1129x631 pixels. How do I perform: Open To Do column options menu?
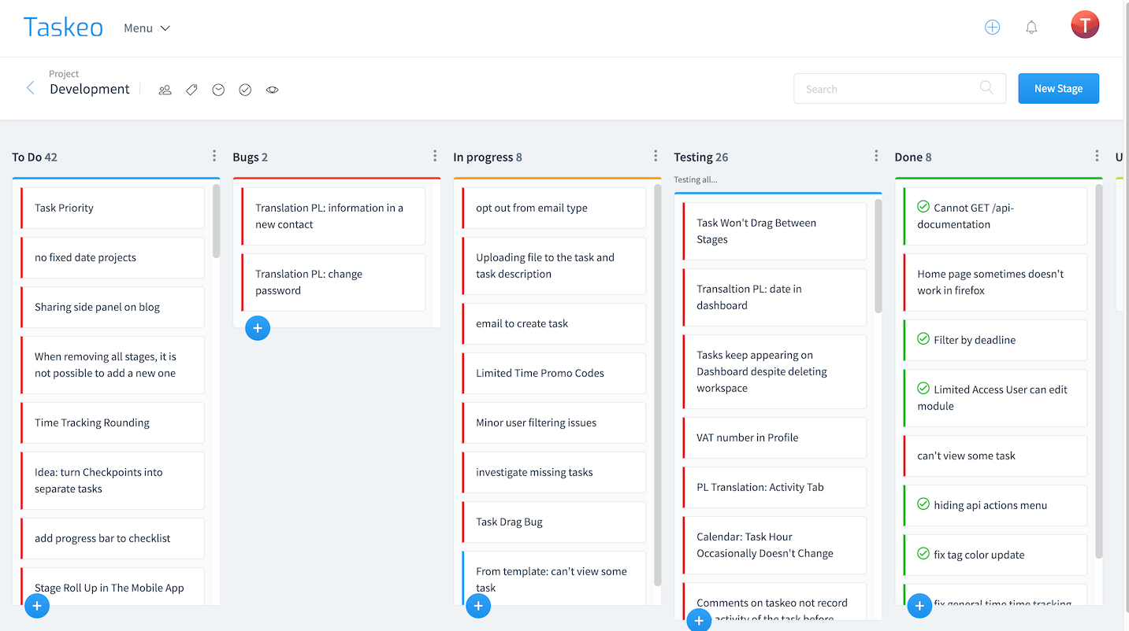(214, 156)
